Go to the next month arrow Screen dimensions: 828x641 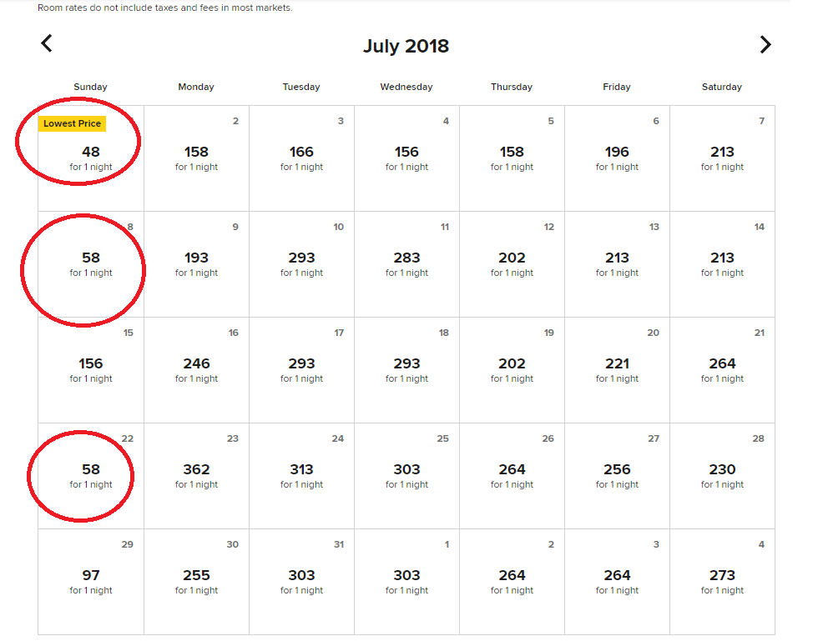(x=765, y=45)
